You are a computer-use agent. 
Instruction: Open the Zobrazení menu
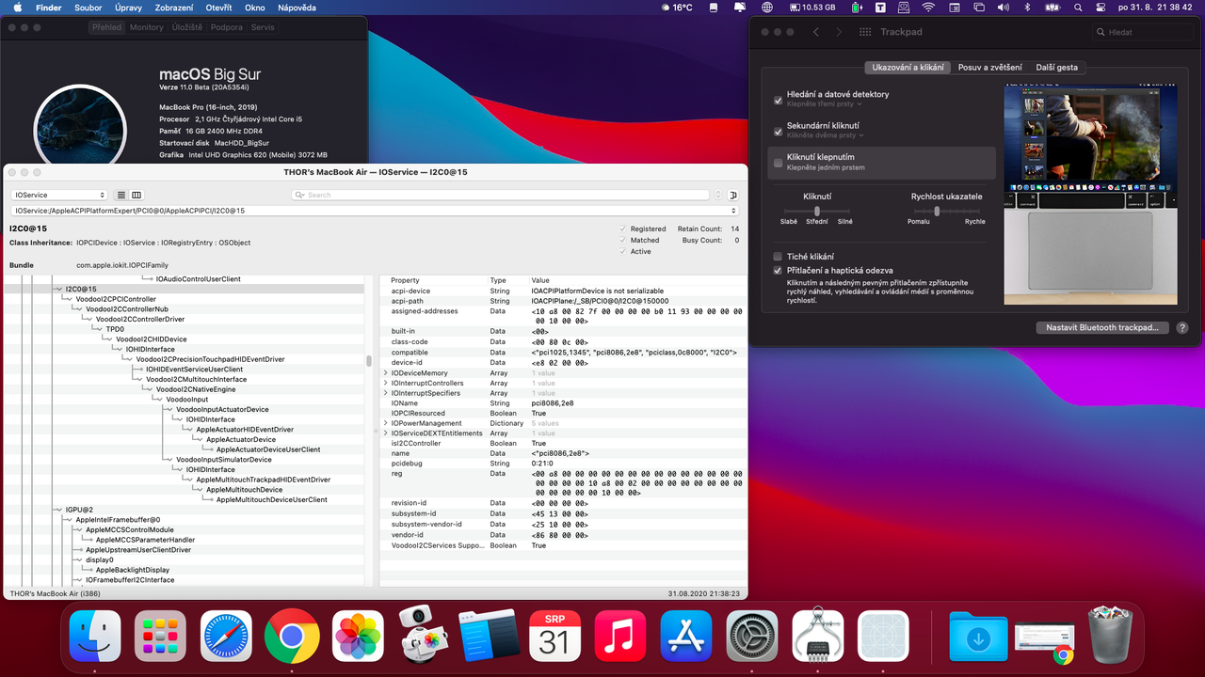(x=173, y=7)
